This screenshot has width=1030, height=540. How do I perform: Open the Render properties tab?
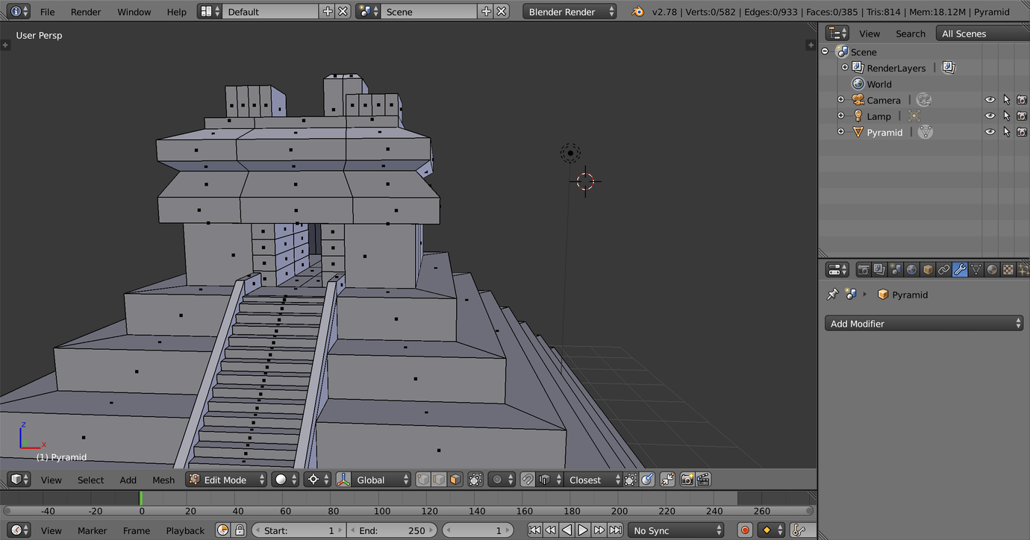[x=864, y=270]
